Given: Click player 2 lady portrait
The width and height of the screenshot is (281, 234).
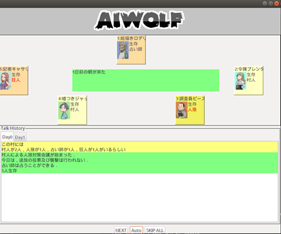Looking at the screenshot, I should click(240, 81).
